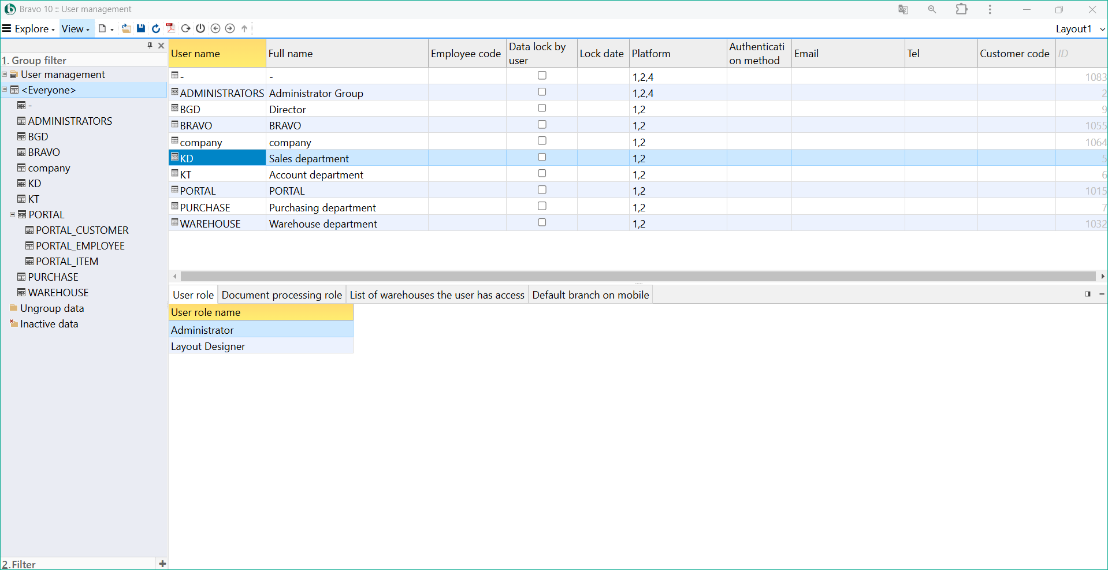Collapse the PORTAL tree node
1108x570 pixels.
(x=13, y=214)
